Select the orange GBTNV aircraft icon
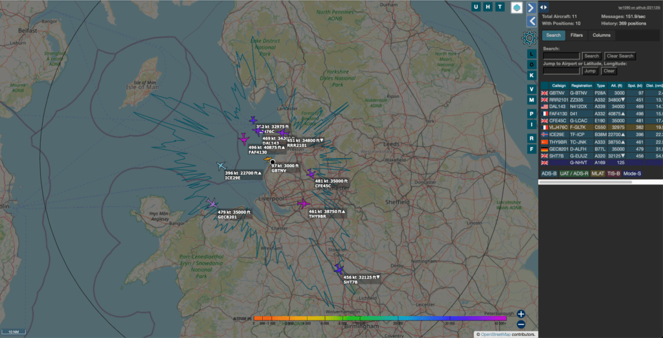 (267, 159)
